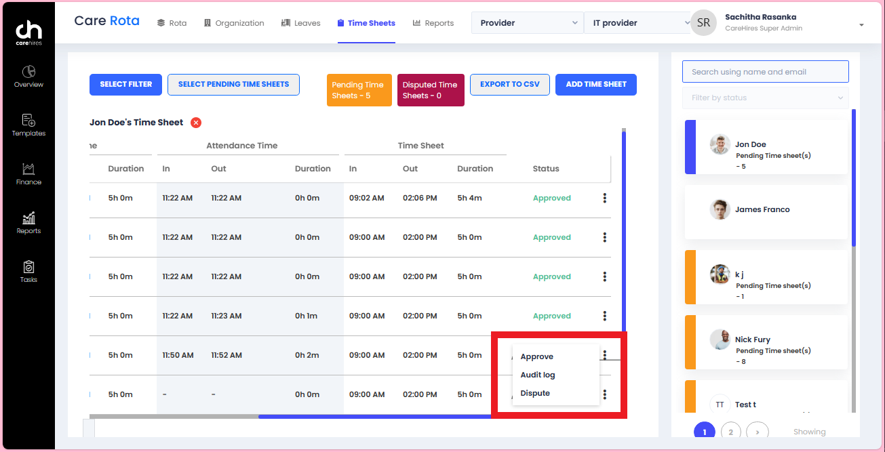
Task: Expand the account options chevron next to Sachitha Rasanka
Action: (x=861, y=25)
